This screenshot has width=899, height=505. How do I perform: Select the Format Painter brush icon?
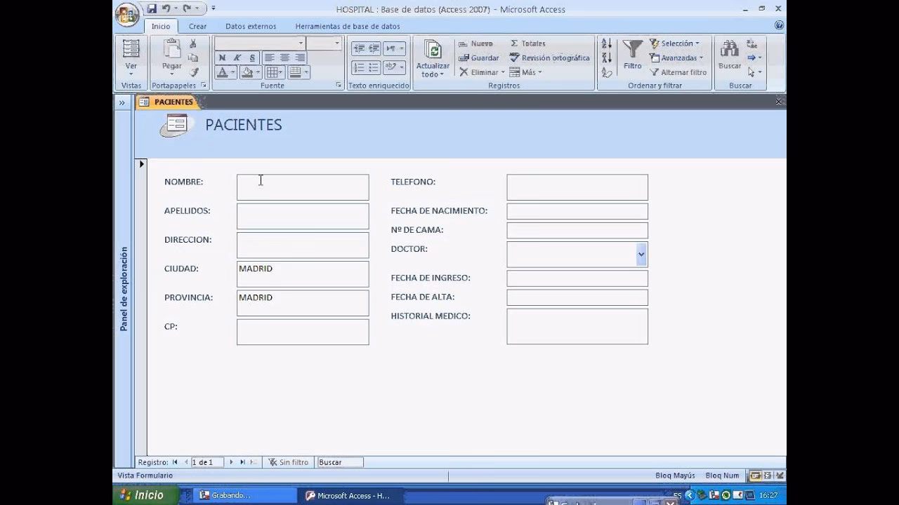click(193, 72)
